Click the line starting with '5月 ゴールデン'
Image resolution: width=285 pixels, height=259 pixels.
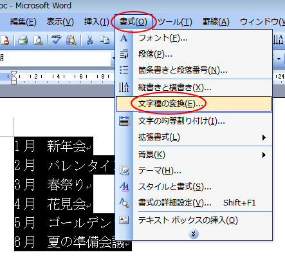point(64,223)
